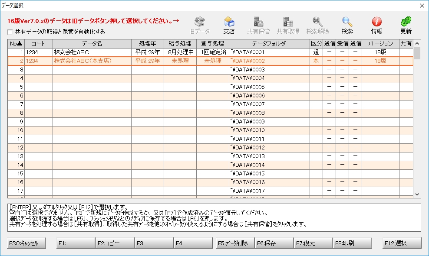Click the バージョン column header

(380, 43)
